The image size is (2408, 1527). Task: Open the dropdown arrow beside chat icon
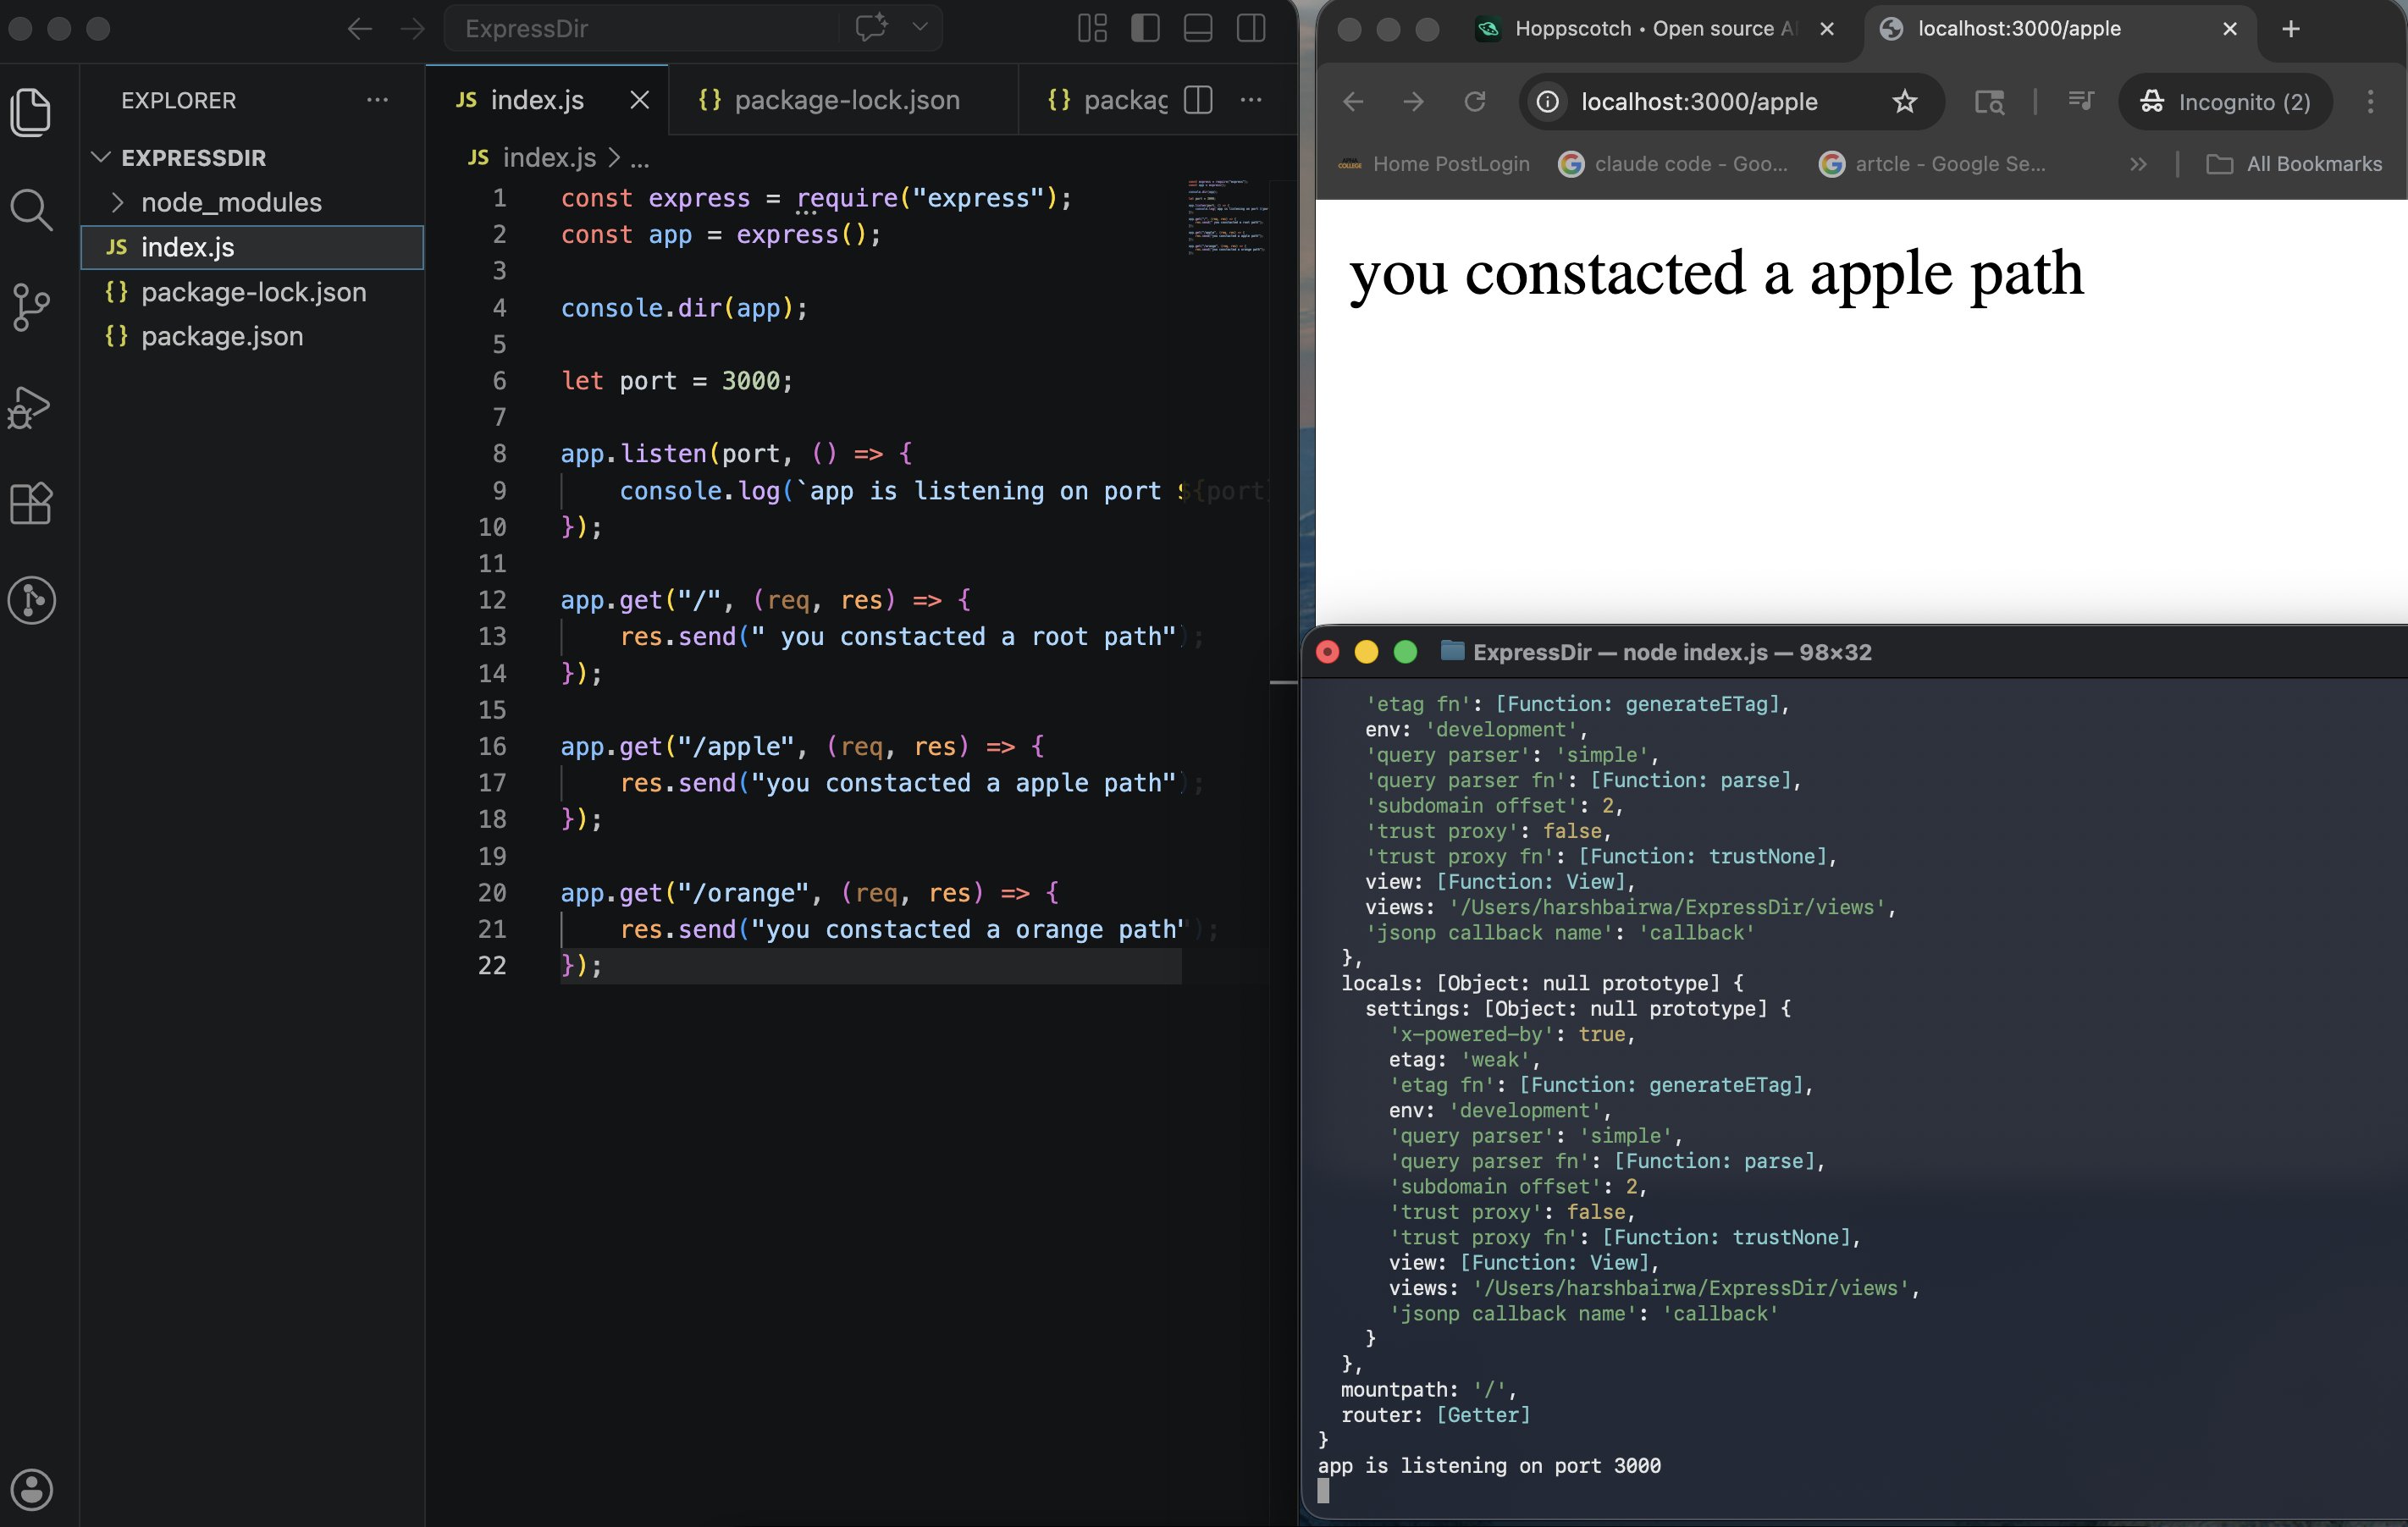(920, 27)
